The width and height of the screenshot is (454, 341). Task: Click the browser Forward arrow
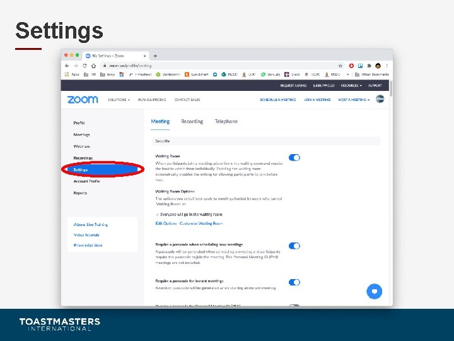pyautogui.click(x=76, y=66)
